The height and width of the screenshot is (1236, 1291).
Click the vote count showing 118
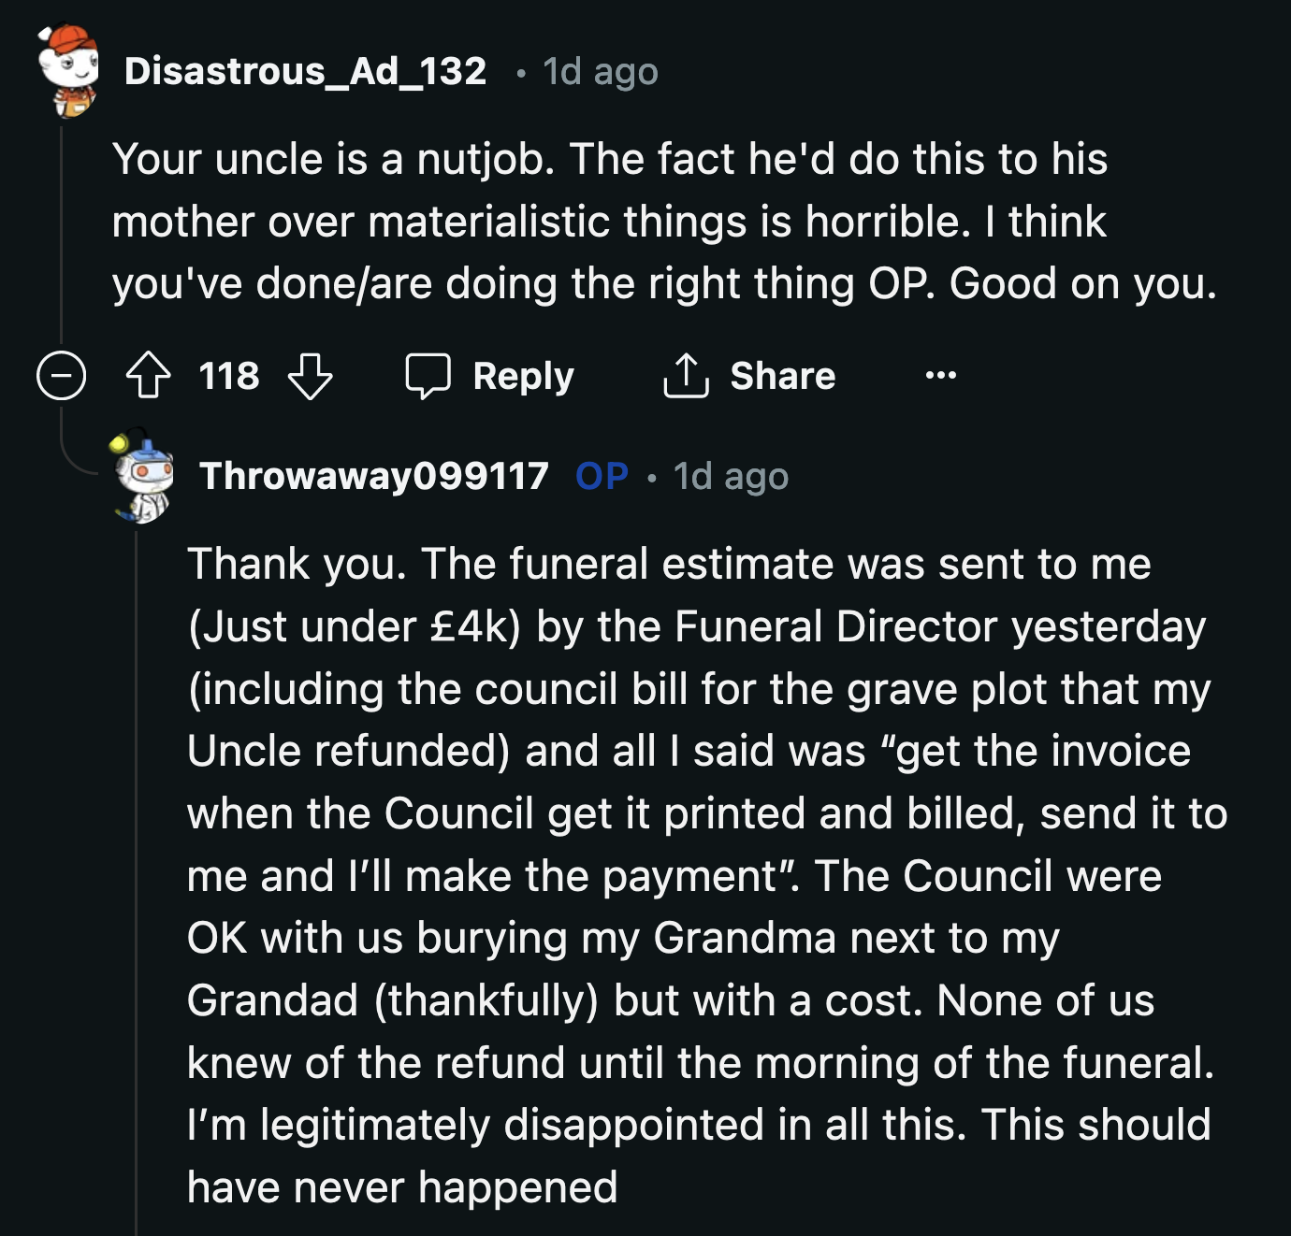(230, 377)
